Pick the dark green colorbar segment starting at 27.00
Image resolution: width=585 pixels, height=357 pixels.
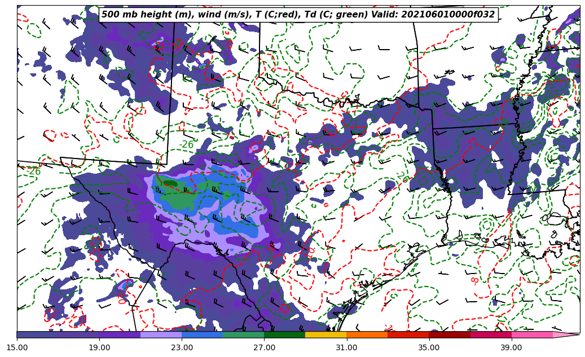pos(285,334)
